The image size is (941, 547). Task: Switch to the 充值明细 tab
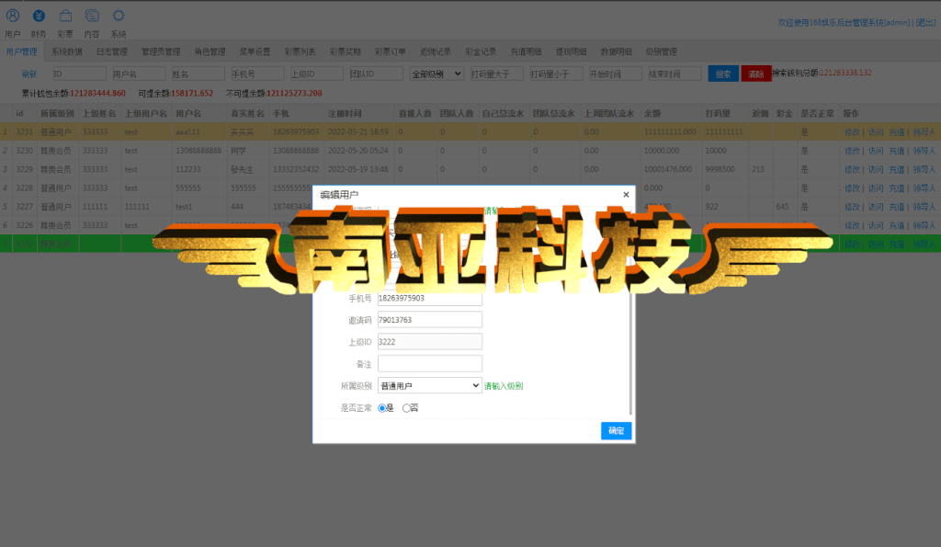527,51
